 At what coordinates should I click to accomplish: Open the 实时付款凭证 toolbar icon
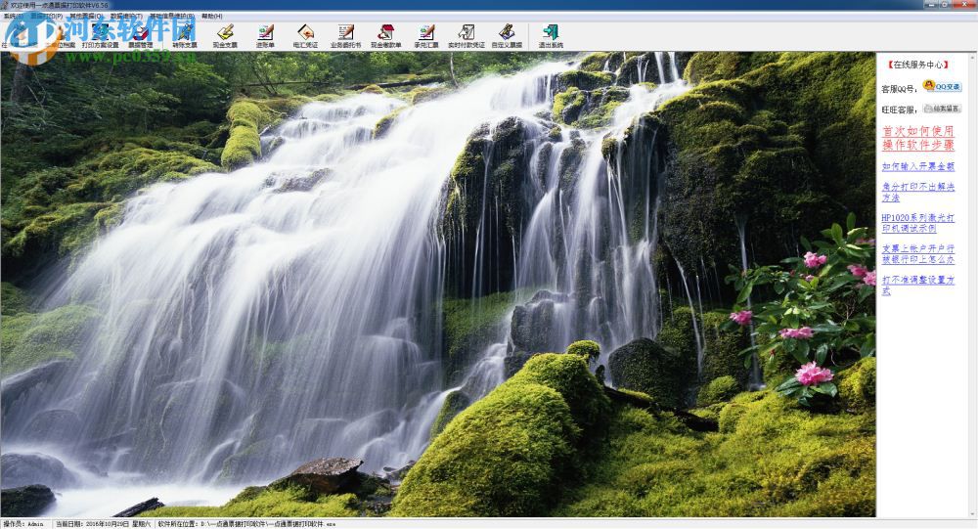[466, 36]
